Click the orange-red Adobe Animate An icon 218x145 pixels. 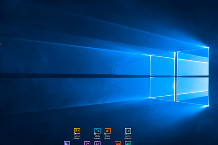click(118, 143)
